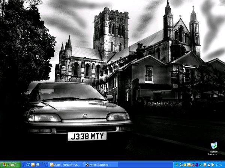
Task: Open the blue Bluetooth tray icon
Action: 197,165
